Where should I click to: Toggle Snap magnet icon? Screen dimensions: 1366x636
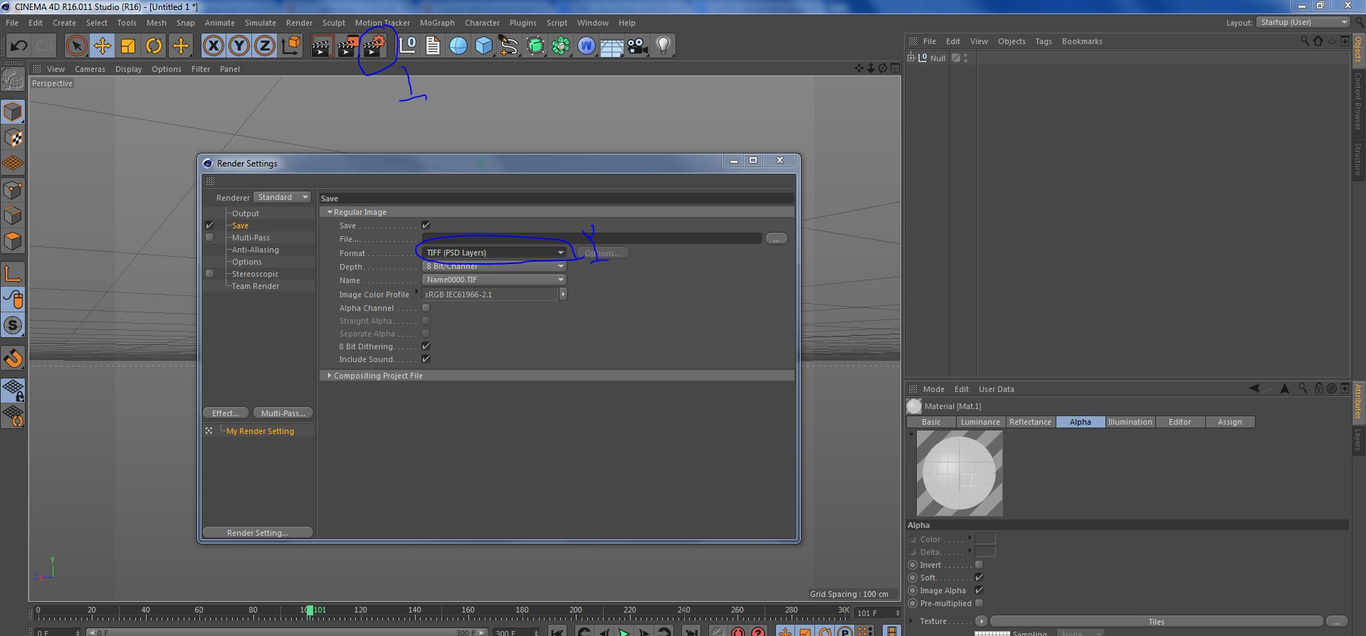13,358
